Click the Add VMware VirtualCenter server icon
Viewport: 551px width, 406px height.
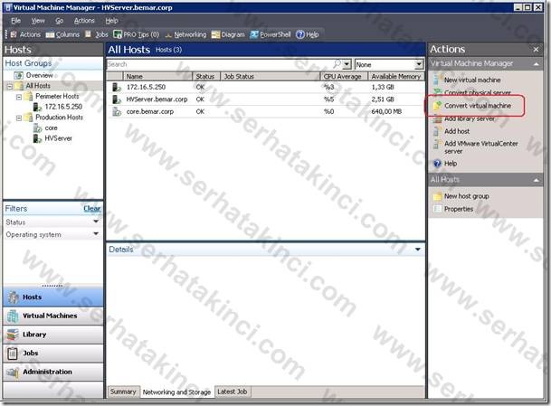tap(436, 144)
